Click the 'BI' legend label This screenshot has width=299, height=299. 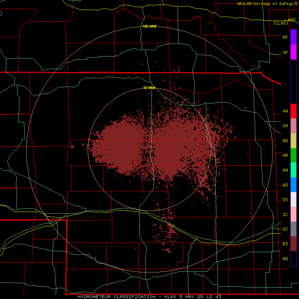coord(285,244)
